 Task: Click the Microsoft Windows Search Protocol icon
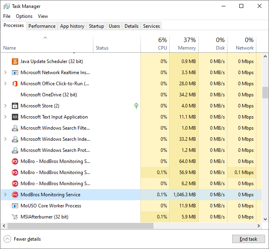point(15,150)
